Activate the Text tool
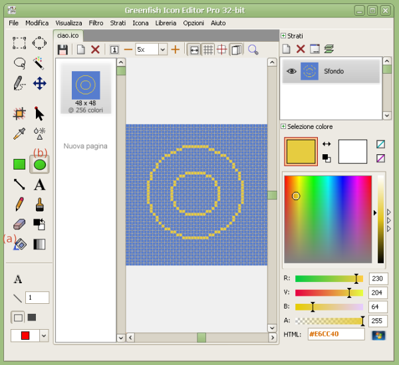The width and height of the screenshot is (399, 365). [39, 185]
